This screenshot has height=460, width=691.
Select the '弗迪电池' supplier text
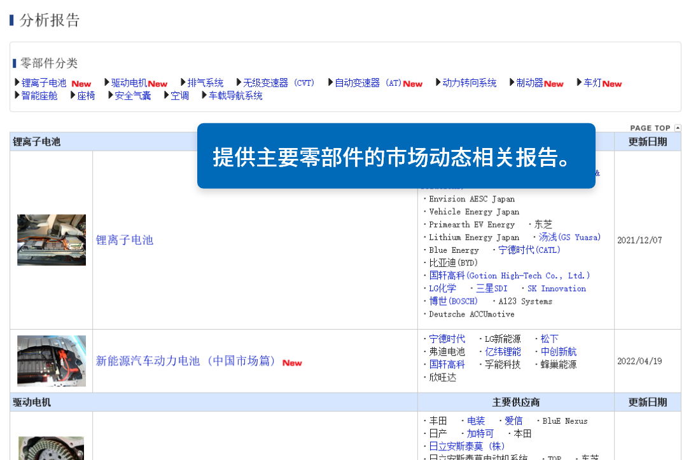coord(447,351)
